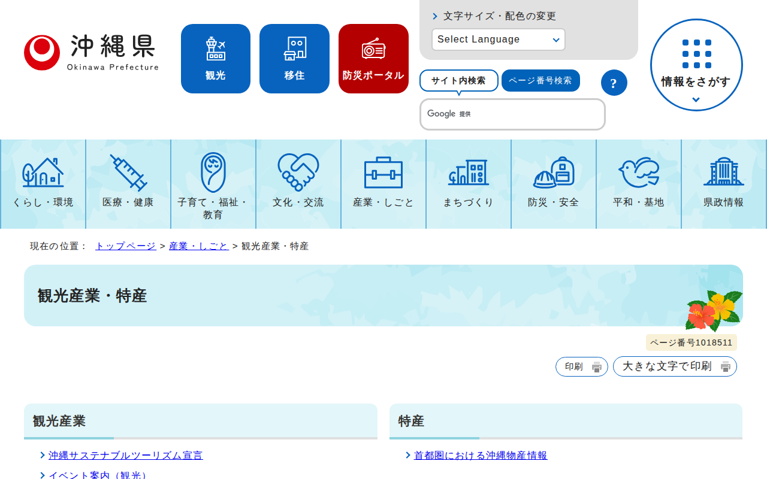
Task: Click the ページ番号1018511 label
Action: 691,342
